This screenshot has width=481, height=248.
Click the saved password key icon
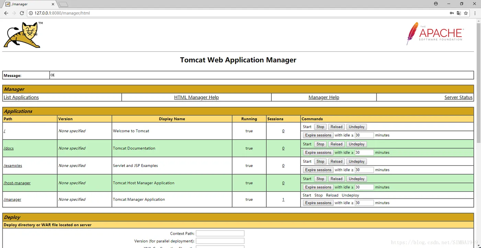tap(452, 13)
